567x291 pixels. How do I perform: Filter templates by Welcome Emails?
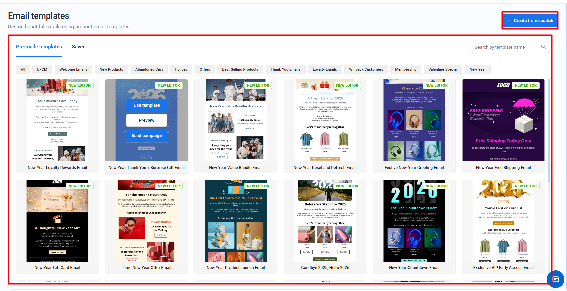pyautogui.click(x=73, y=69)
